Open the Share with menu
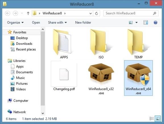164x124 pixels. [57, 22]
